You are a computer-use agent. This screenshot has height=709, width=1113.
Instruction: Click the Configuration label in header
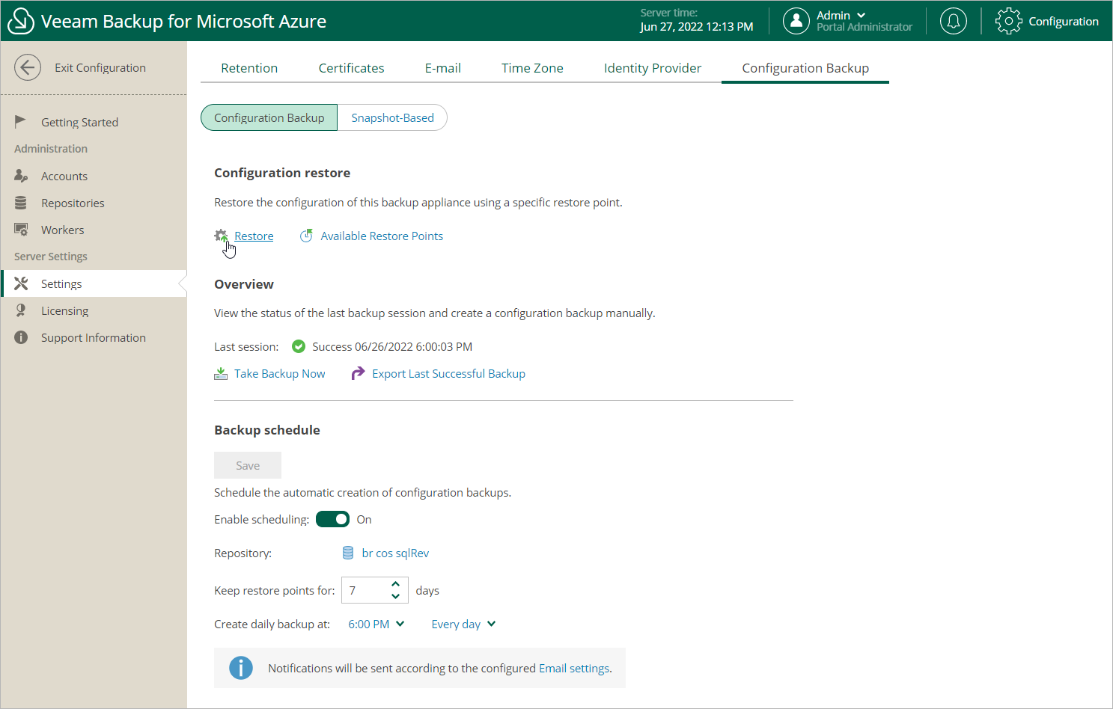(x=1064, y=21)
